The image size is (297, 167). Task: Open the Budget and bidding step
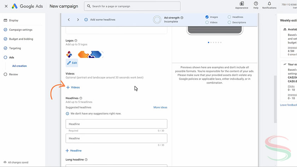click(x=21, y=39)
